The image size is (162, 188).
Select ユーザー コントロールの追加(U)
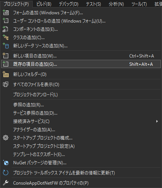click(81, 21)
